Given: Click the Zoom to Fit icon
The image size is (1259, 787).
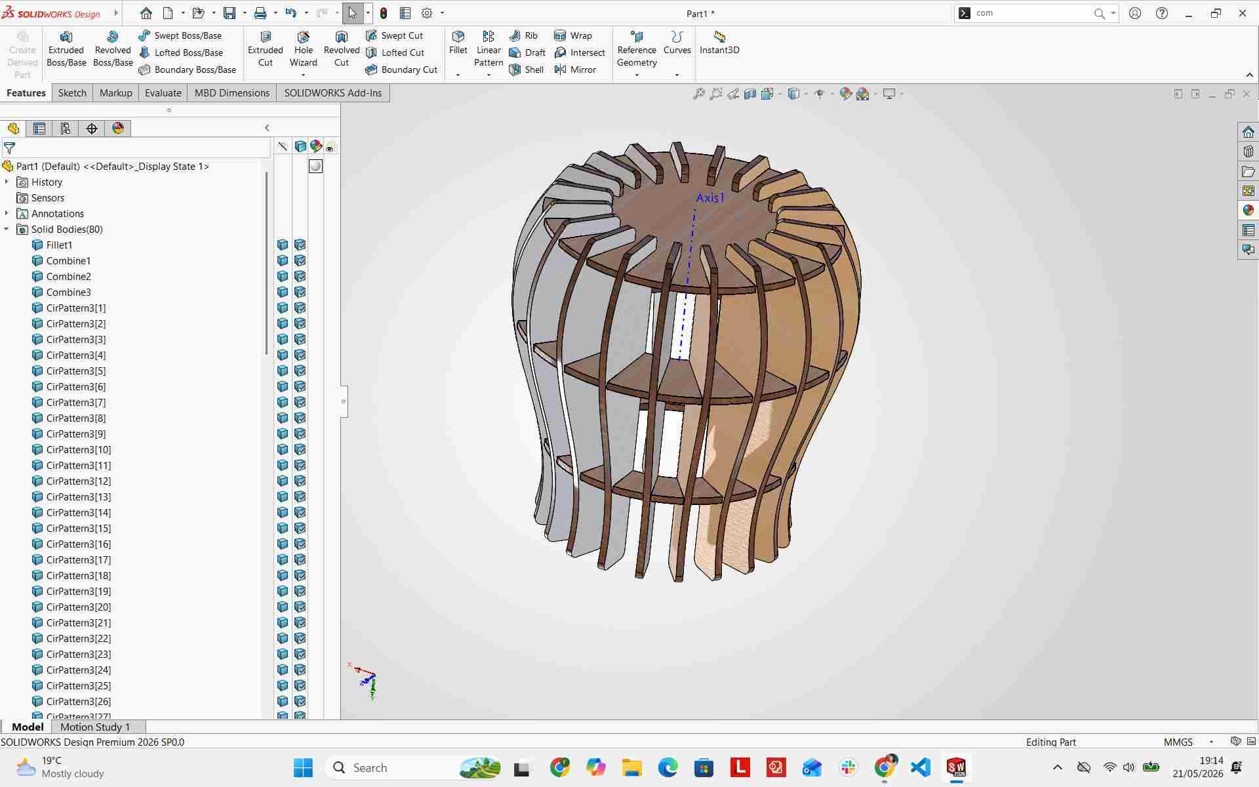Looking at the screenshot, I should point(699,94).
